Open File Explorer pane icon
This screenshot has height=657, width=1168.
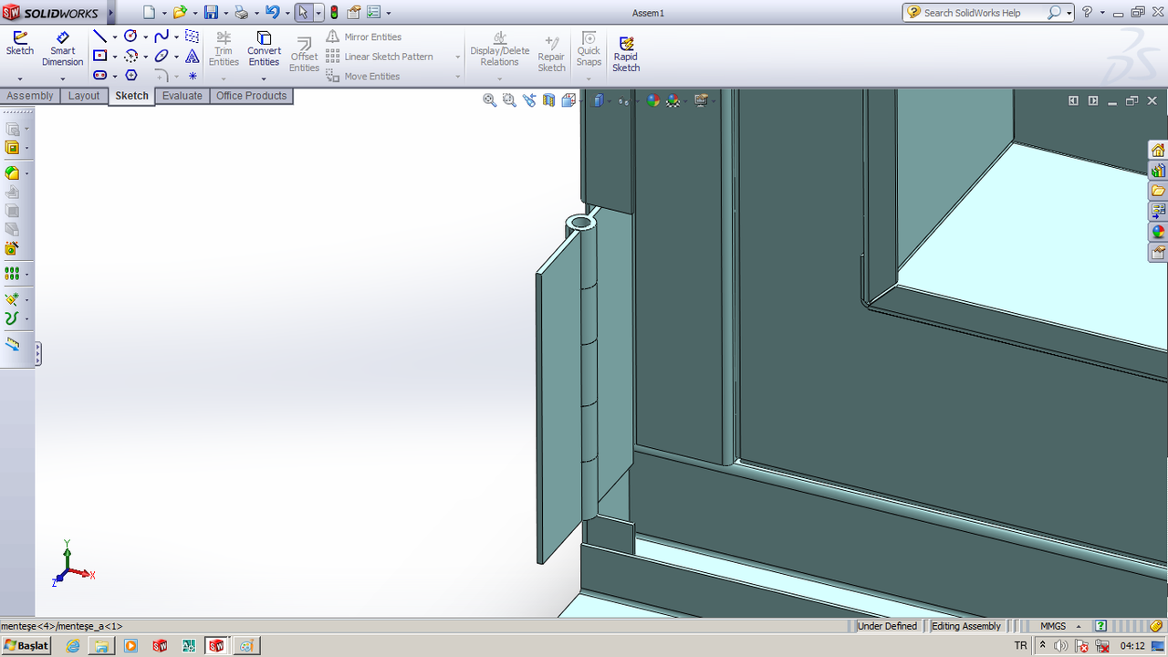[1158, 191]
